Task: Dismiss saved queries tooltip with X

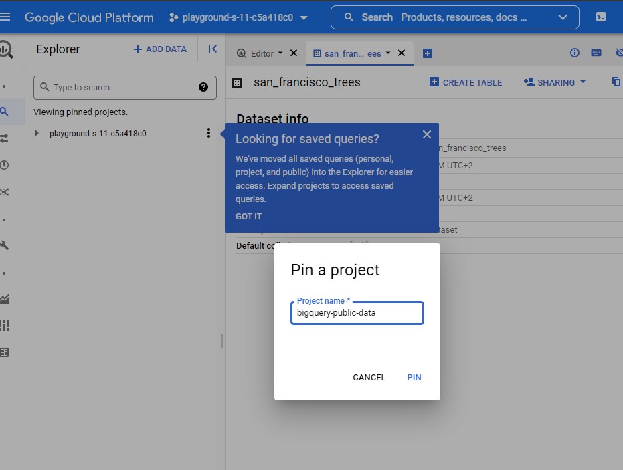Action: pos(427,134)
